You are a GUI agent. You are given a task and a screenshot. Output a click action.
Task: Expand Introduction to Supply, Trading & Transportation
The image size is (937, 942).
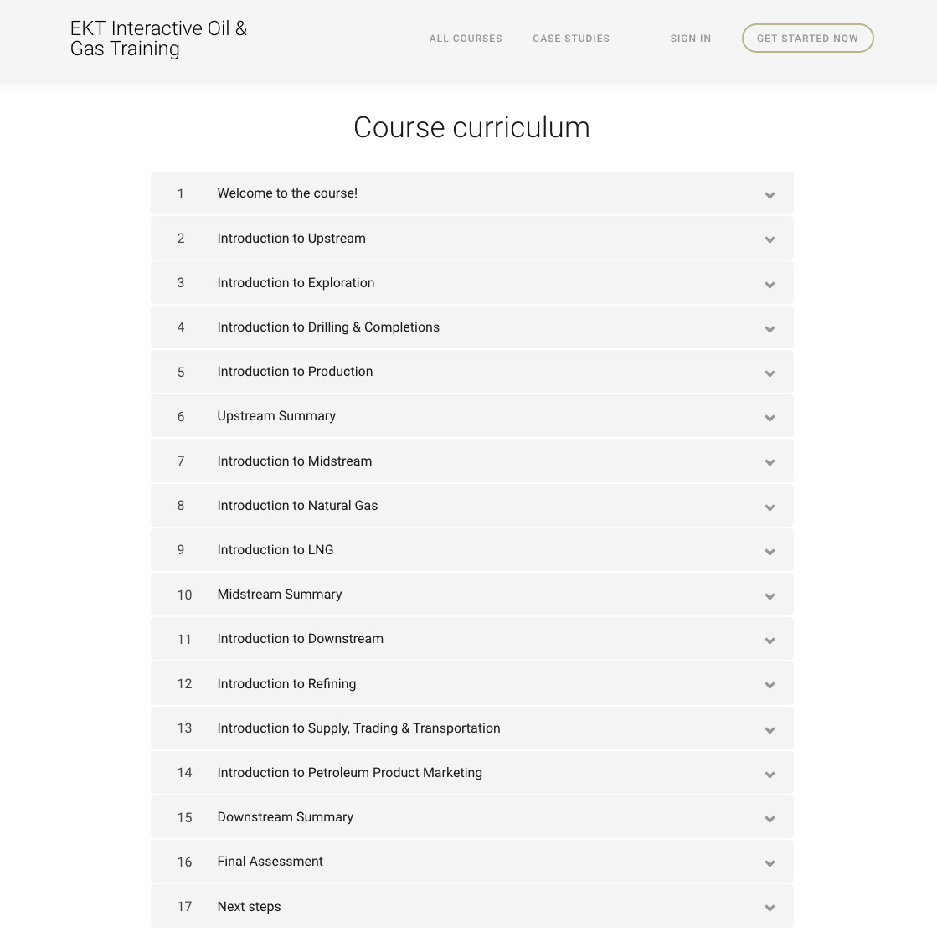[x=770, y=730]
